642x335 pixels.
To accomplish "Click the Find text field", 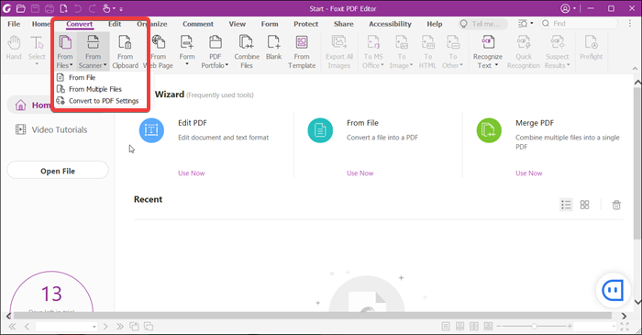I will 579,23.
